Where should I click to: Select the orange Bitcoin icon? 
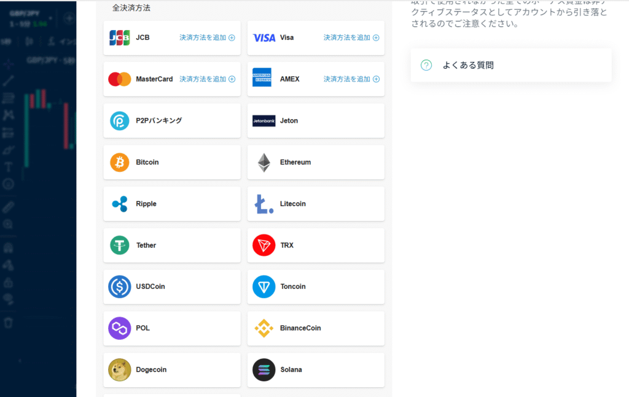point(120,162)
